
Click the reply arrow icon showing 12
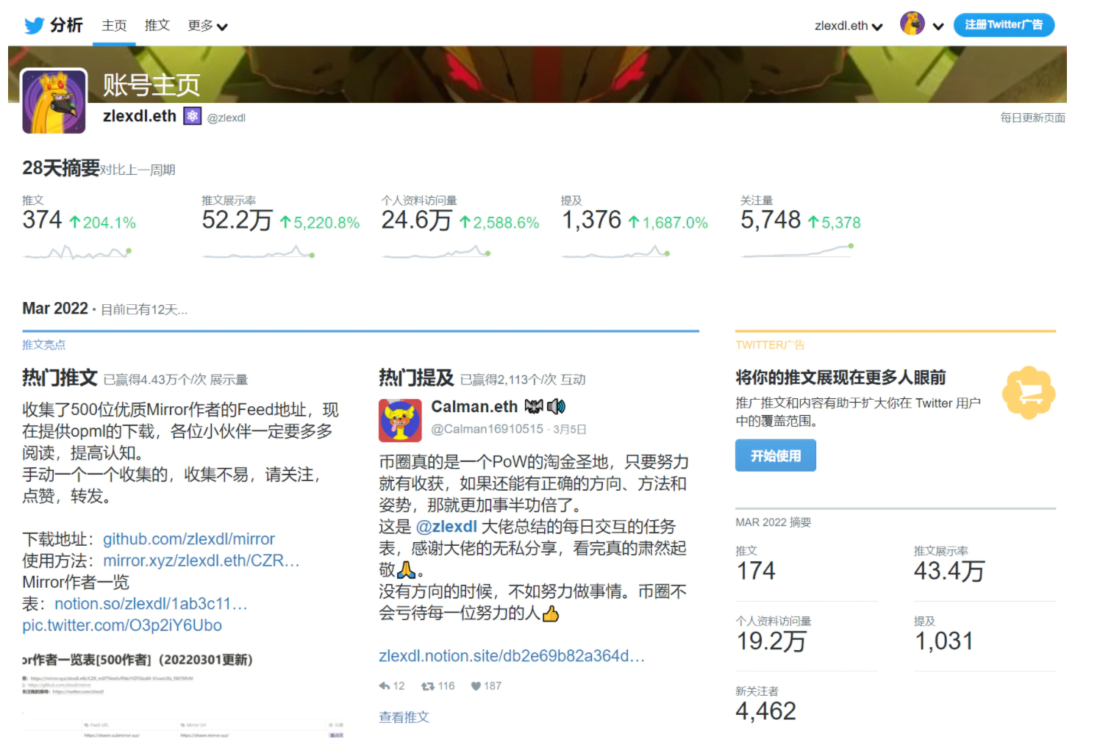click(385, 686)
